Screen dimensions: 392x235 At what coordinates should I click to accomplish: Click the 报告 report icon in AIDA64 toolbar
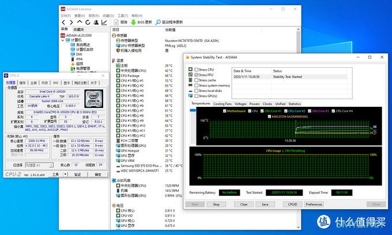[116, 22]
